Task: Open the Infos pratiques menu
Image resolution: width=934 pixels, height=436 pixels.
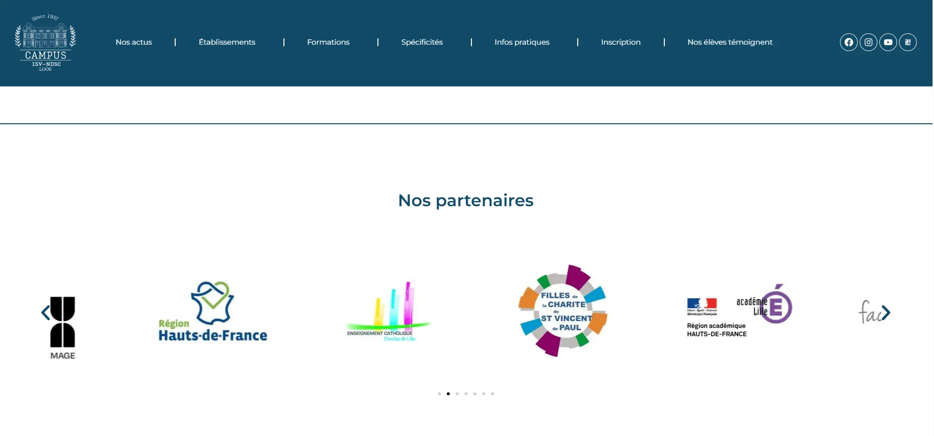Action: coord(522,42)
